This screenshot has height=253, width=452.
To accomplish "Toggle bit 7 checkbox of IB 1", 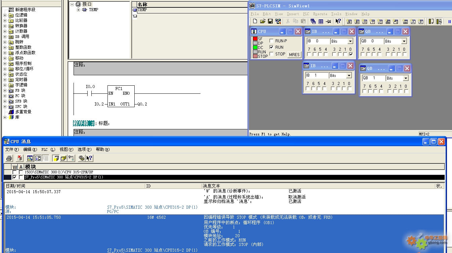I will pyautogui.click(x=308, y=88).
